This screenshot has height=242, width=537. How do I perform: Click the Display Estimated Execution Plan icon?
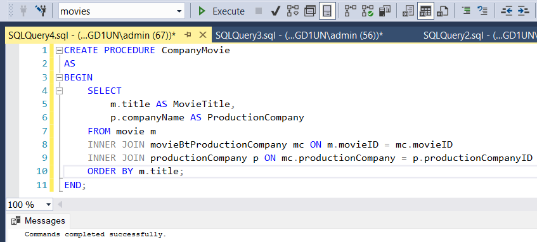tap(293, 11)
